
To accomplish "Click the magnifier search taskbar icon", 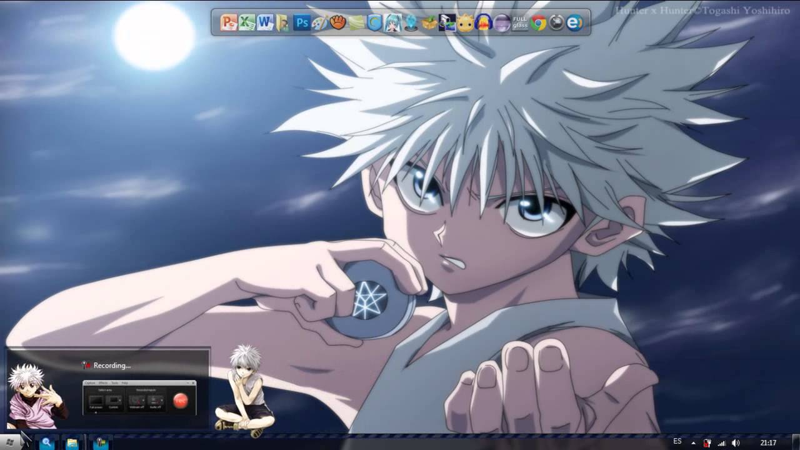I will click(46, 442).
